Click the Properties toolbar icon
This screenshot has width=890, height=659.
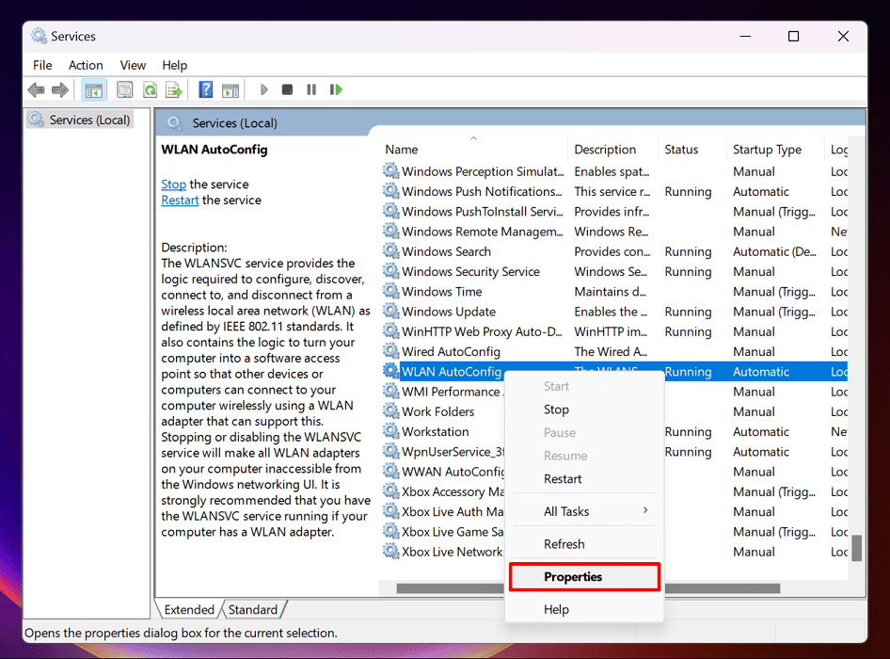click(124, 88)
